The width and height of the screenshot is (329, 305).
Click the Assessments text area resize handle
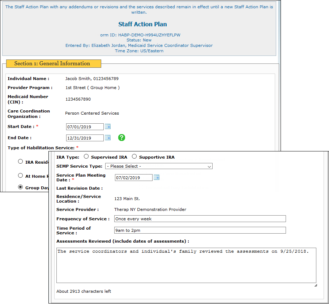[x=315, y=285]
